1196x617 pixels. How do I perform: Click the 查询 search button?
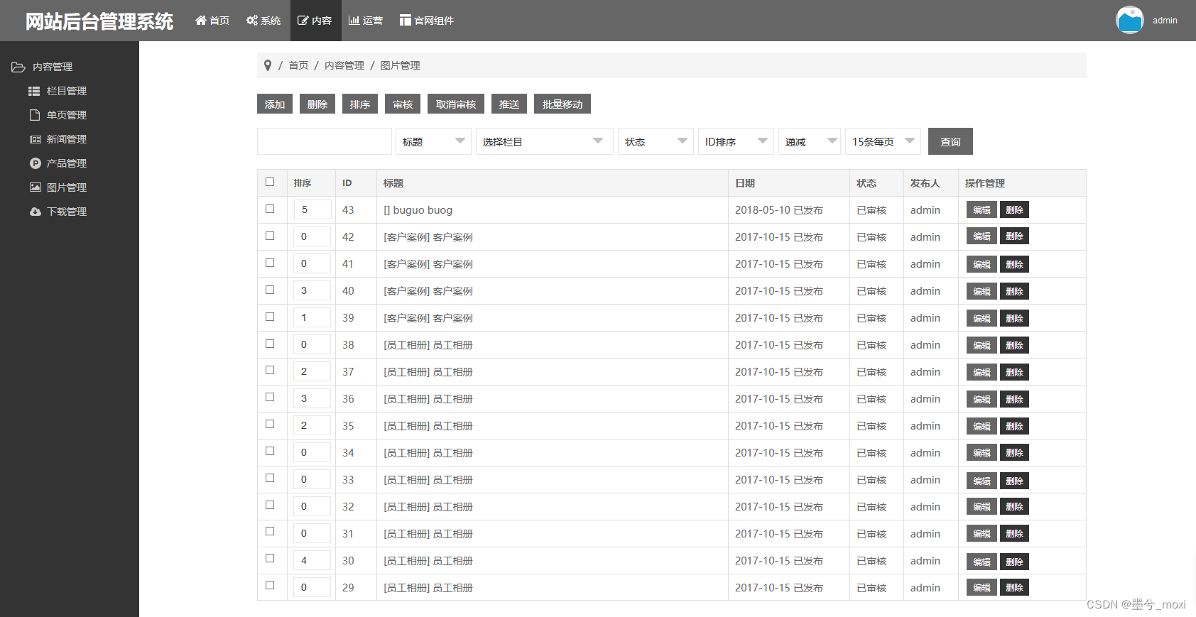(x=950, y=141)
